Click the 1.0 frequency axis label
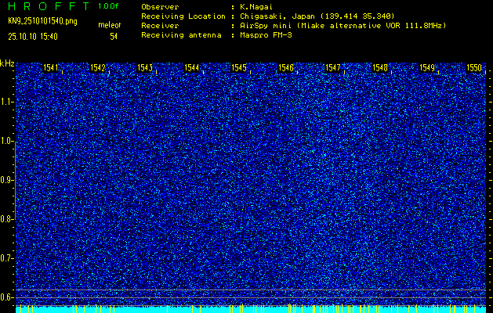The image size is (493, 313). (7, 141)
